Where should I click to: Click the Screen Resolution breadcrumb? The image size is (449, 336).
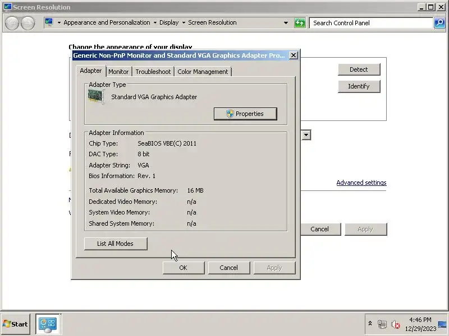tap(212, 22)
